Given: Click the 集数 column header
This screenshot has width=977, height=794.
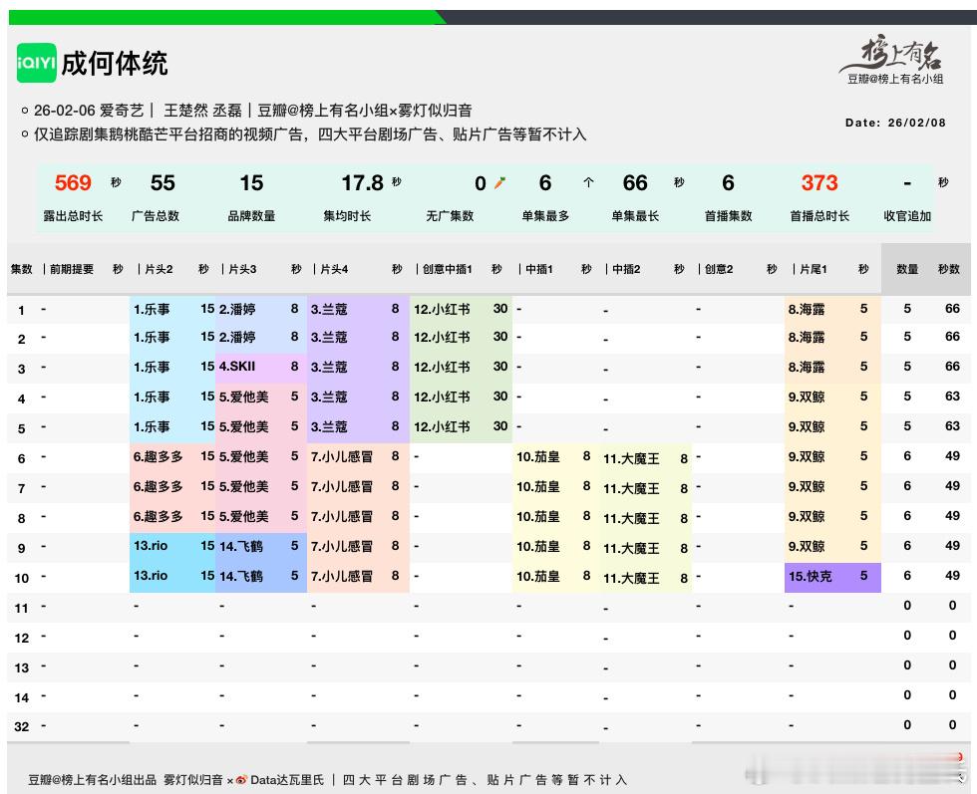Looking at the screenshot, I should (21, 269).
